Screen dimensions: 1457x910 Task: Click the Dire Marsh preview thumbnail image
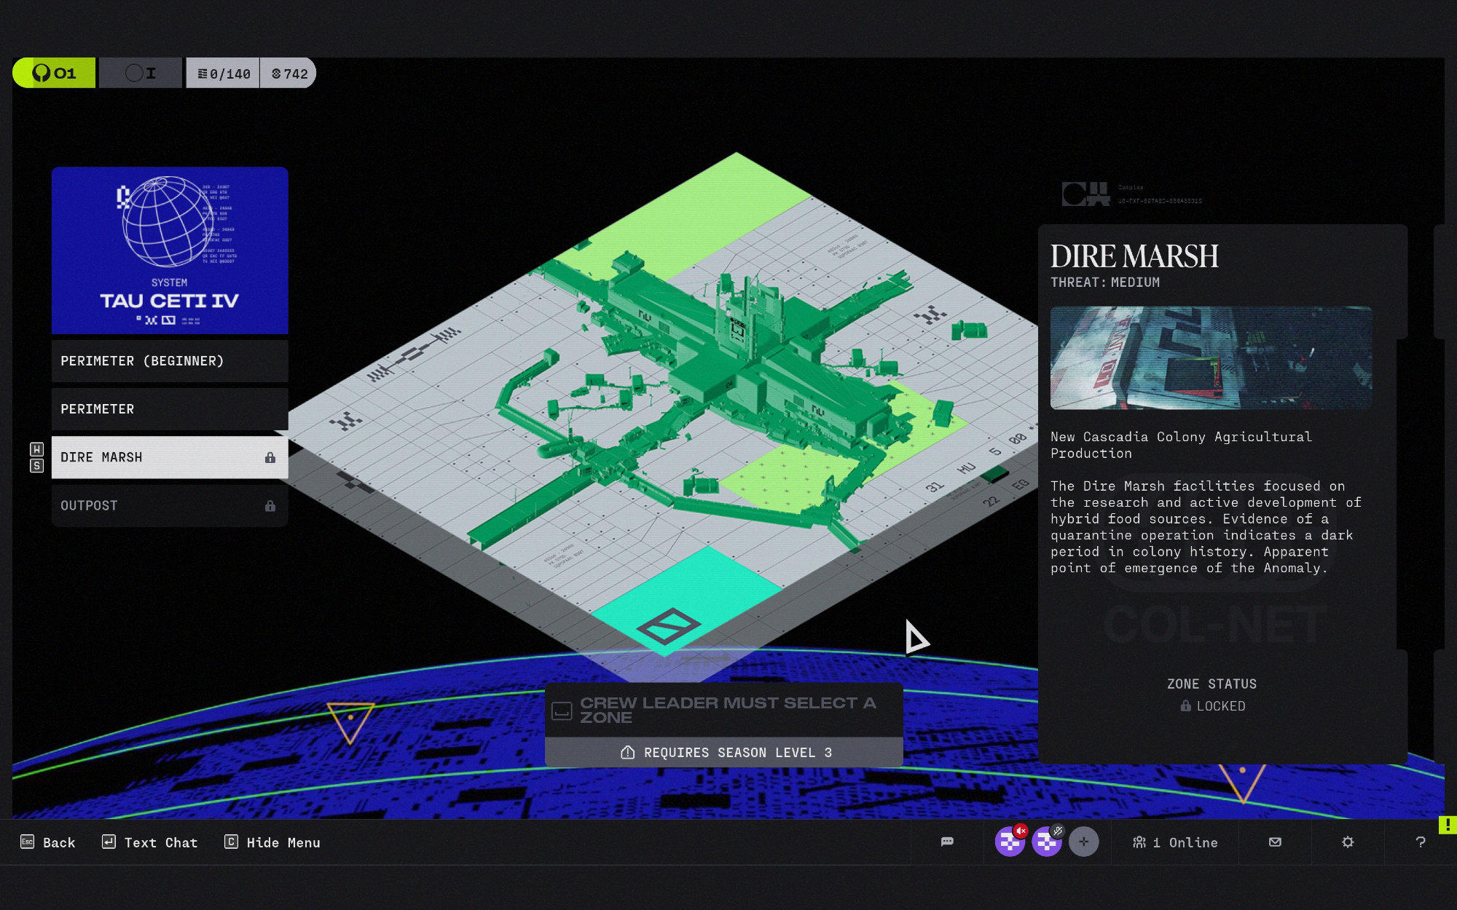(1211, 357)
